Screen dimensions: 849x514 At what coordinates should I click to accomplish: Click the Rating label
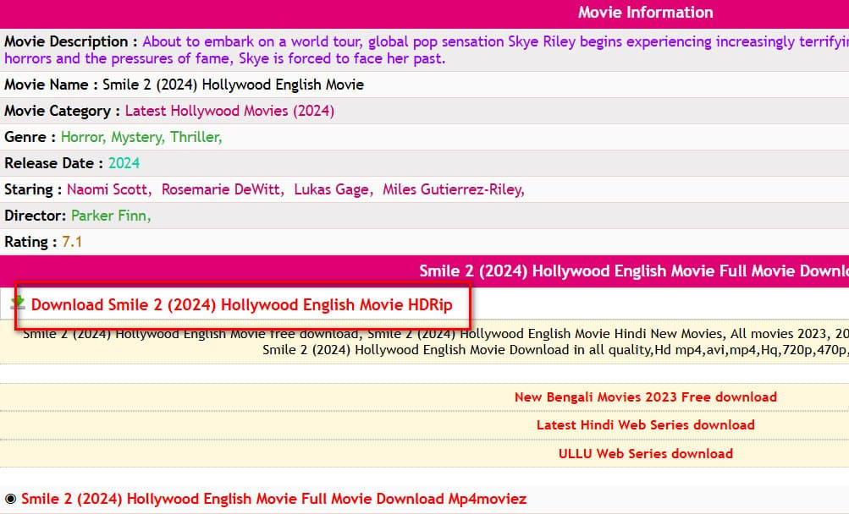30,242
